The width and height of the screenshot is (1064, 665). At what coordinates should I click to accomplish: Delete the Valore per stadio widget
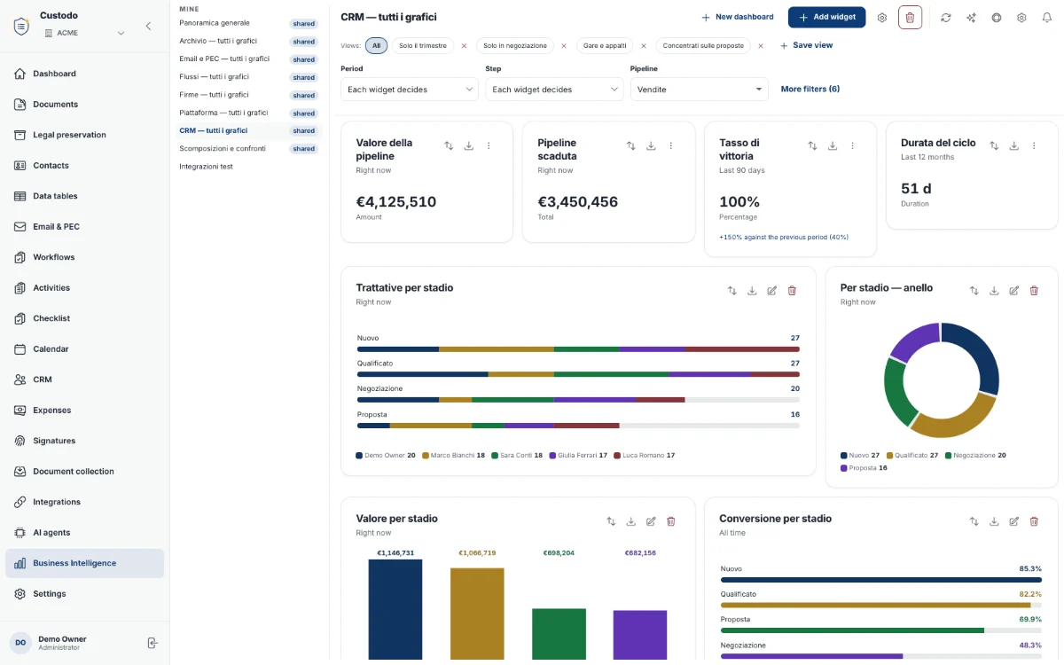pos(671,521)
